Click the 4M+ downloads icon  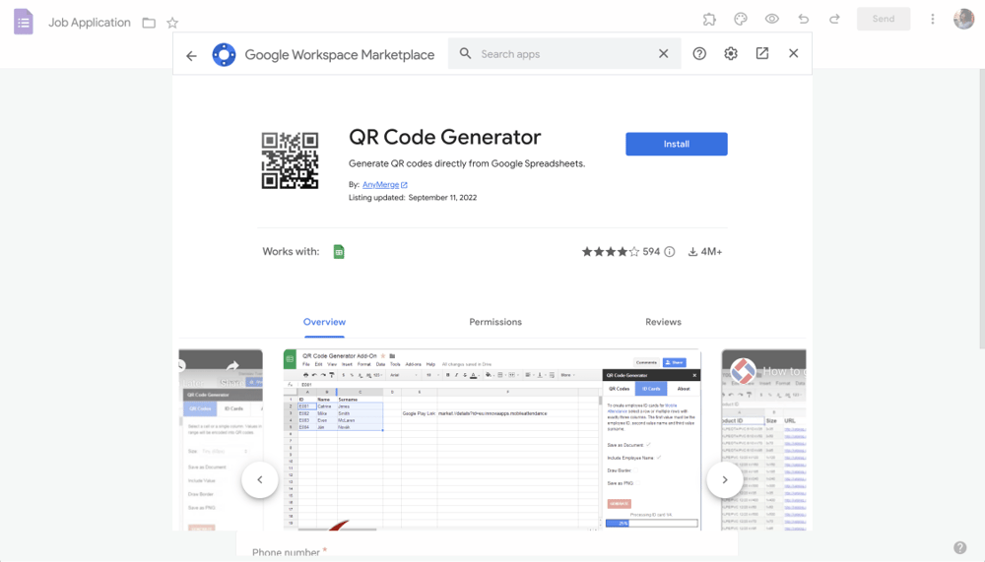[692, 252]
